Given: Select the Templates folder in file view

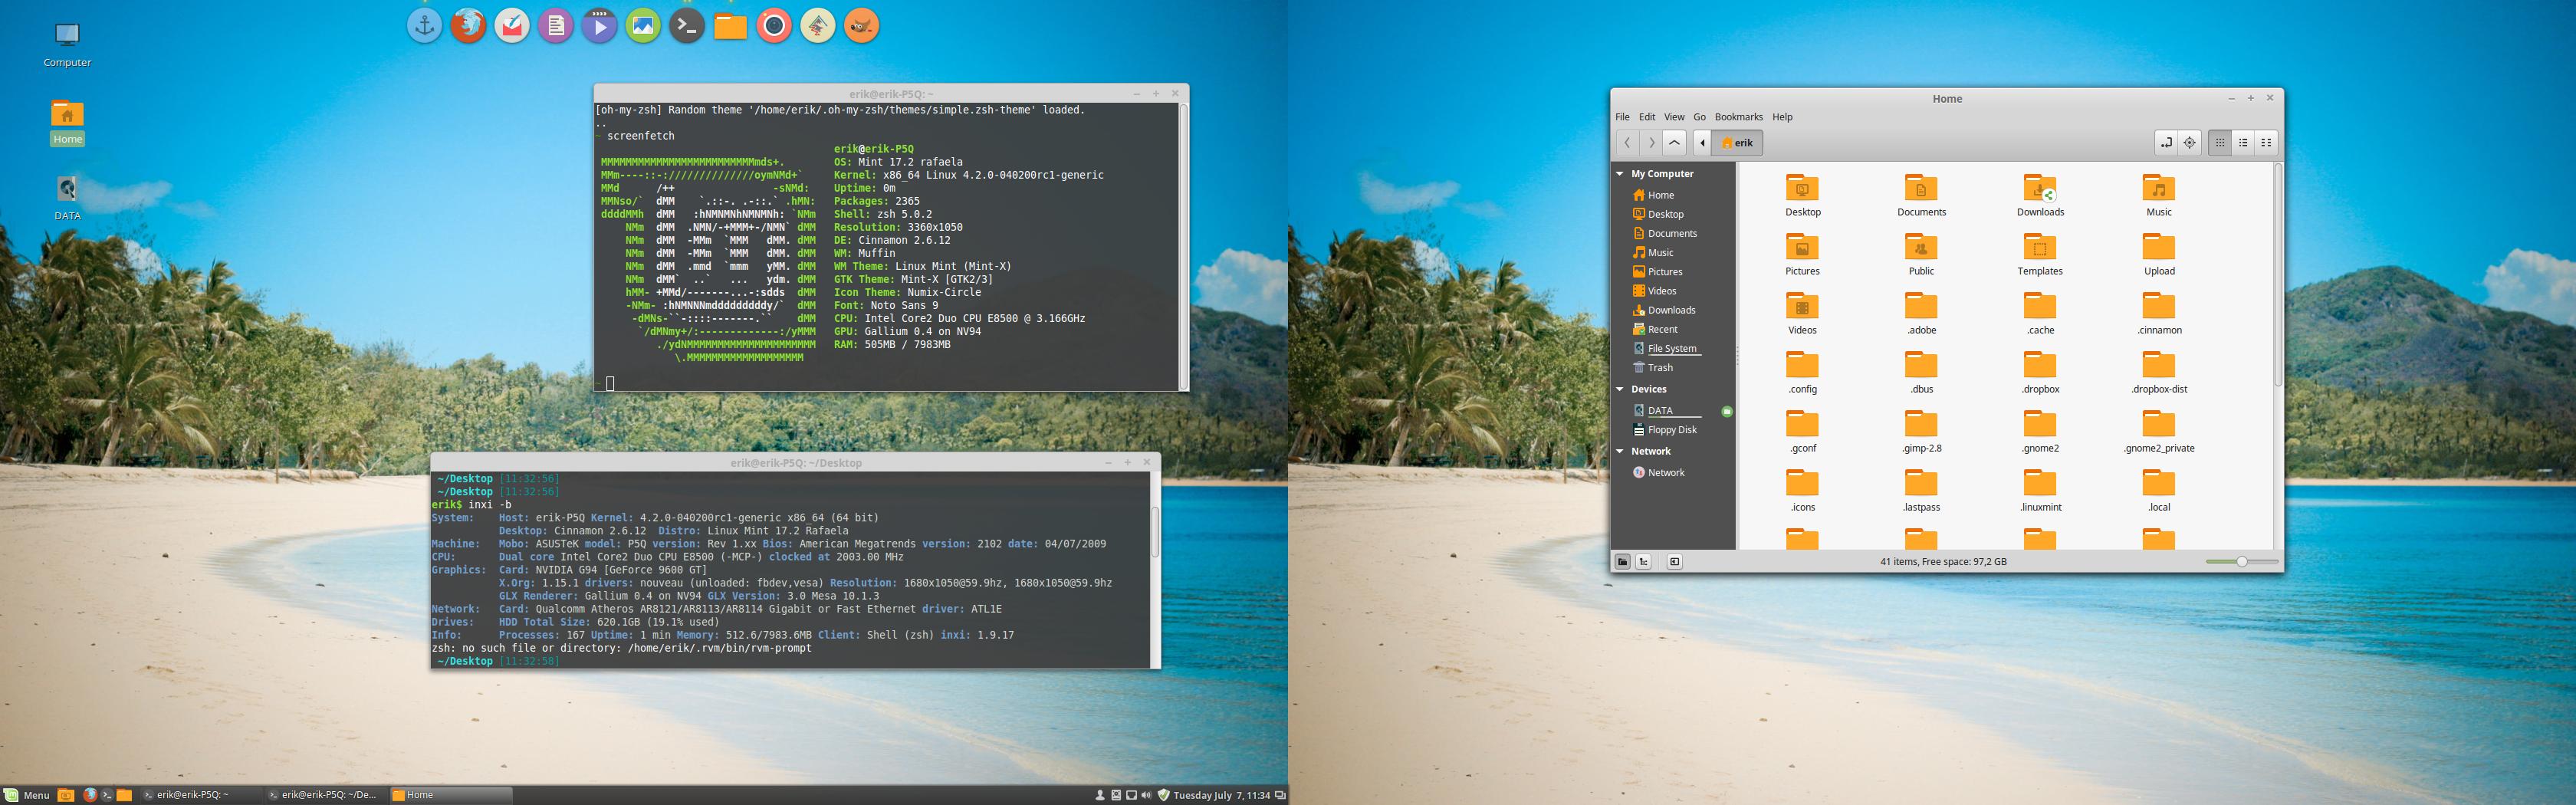Looking at the screenshot, I should [x=2040, y=255].
